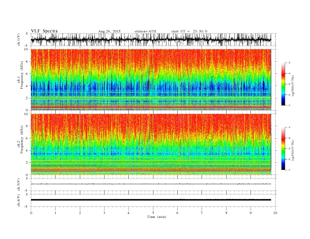Viewport: 310px width, 239px height.
Task: Click the 'station=ATH' label
Action: coord(145,31)
